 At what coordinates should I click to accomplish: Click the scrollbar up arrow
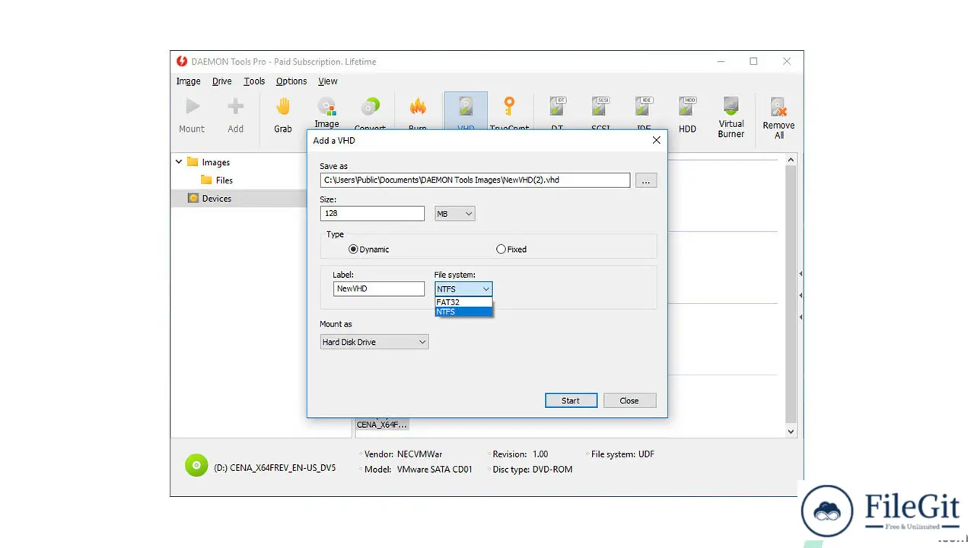pyautogui.click(x=791, y=160)
